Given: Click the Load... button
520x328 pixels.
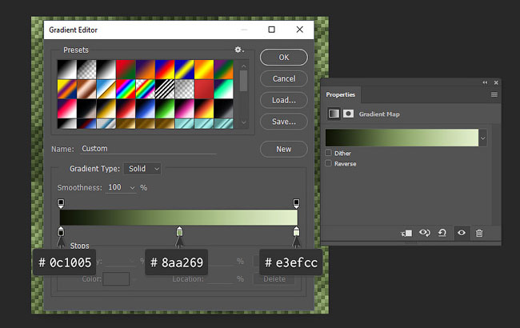Looking at the screenshot, I should point(283,100).
